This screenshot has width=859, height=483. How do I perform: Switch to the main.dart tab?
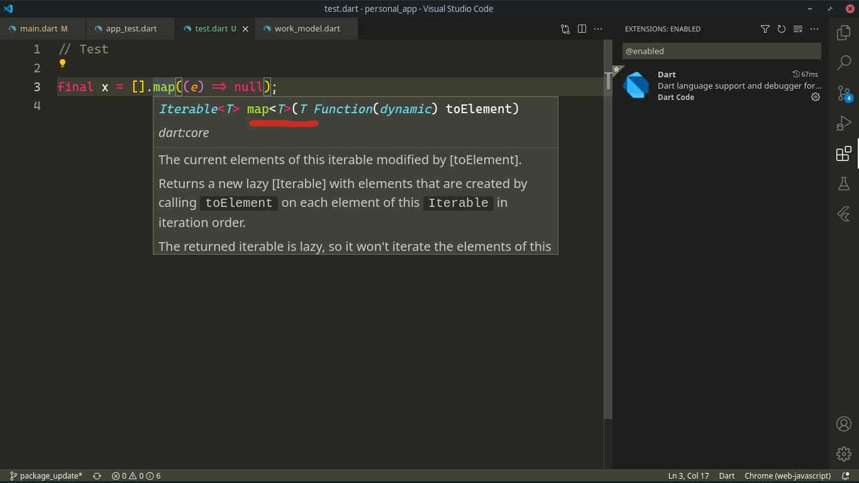[x=43, y=29]
